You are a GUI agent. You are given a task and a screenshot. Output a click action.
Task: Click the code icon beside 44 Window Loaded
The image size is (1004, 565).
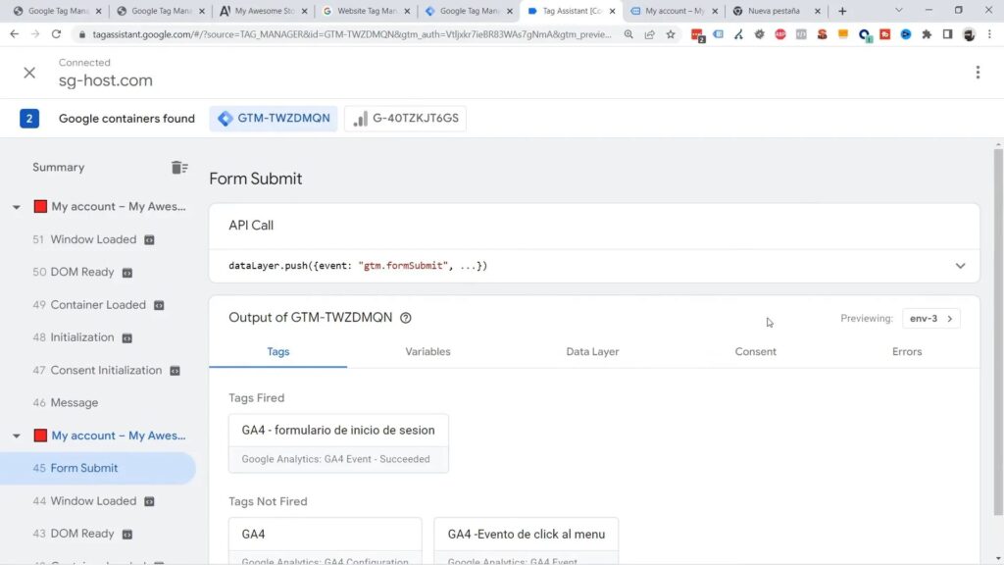149,501
